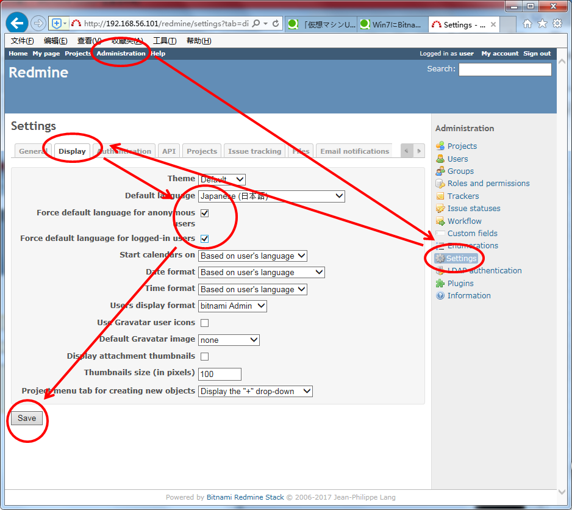Open the Date format dropdown
The height and width of the screenshot is (510, 572).
[261, 272]
